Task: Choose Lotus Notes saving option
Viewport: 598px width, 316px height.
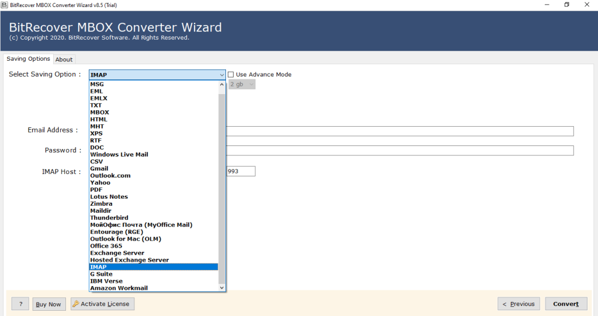Action: 154,196
